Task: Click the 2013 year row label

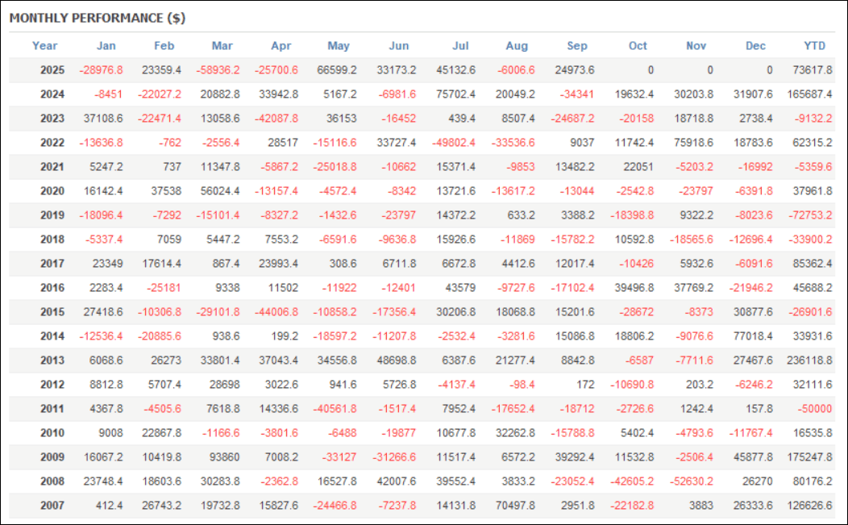Action: click(52, 360)
